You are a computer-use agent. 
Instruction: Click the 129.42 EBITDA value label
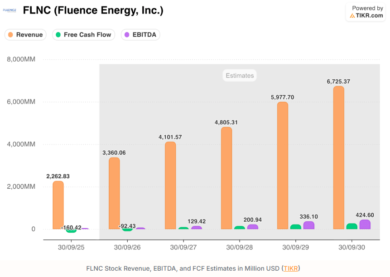click(197, 221)
